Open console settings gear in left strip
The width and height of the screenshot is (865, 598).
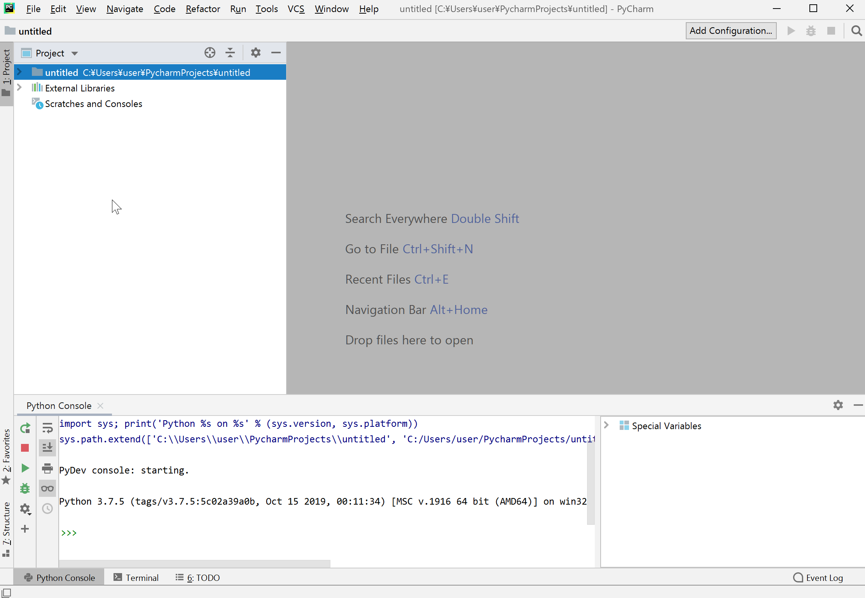(25, 509)
